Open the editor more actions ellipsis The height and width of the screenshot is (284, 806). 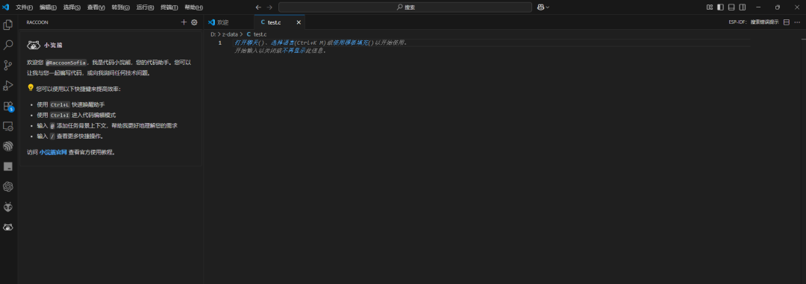pyautogui.click(x=797, y=22)
